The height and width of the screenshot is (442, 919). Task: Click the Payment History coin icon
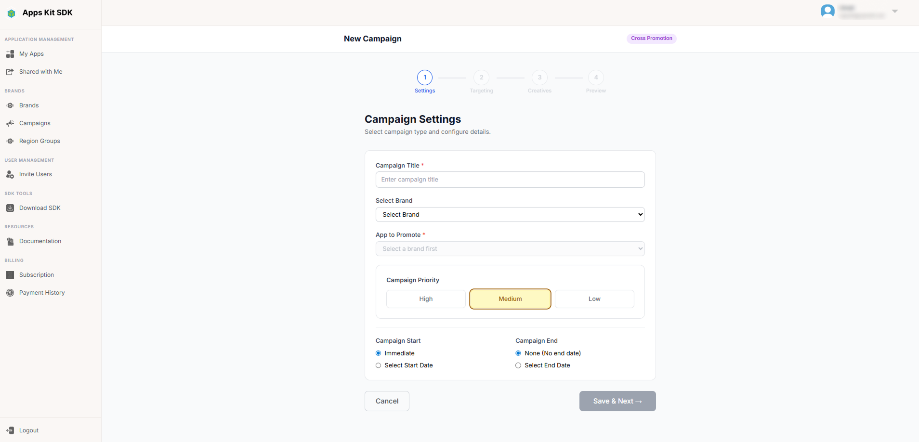tap(10, 293)
